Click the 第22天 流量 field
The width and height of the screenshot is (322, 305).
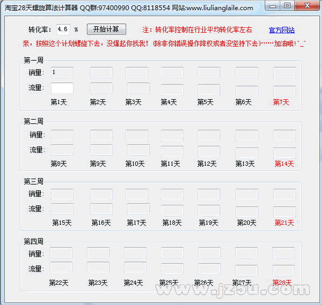tap(61, 267)
